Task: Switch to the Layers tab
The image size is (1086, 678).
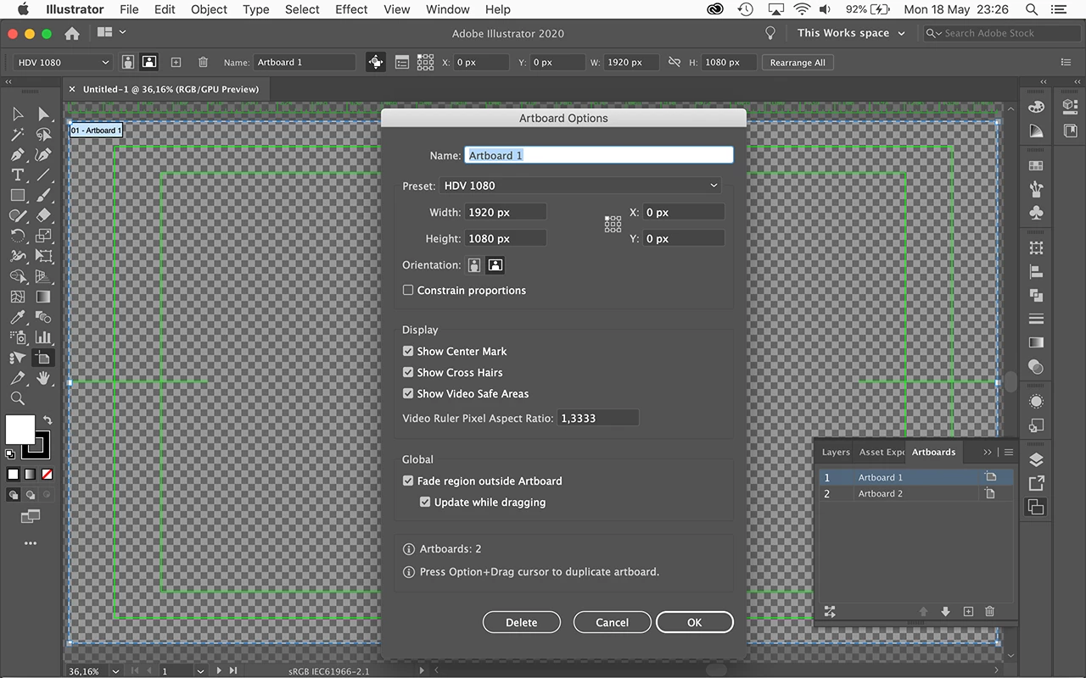Action: [x=836, y=452]
